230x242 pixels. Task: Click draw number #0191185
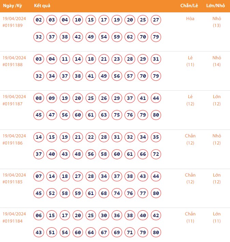[13, 182]
